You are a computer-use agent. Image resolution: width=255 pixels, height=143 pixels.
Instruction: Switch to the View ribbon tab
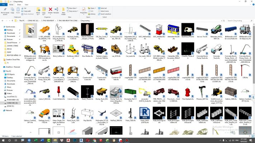click(x=27, y=4)
